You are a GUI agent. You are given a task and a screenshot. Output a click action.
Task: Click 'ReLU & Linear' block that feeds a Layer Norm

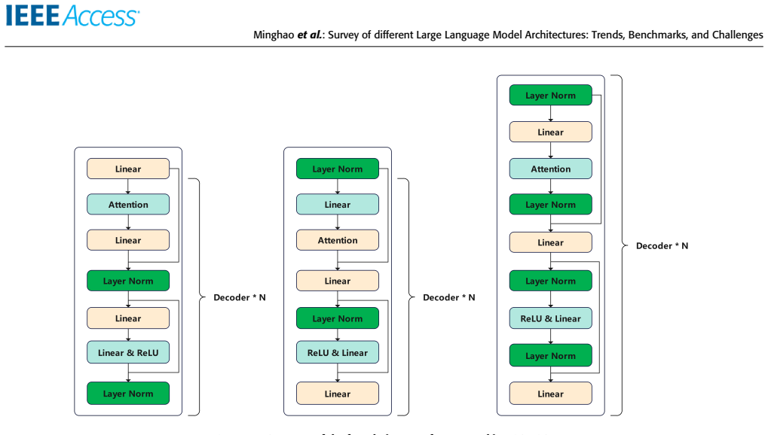coord(550,318)
